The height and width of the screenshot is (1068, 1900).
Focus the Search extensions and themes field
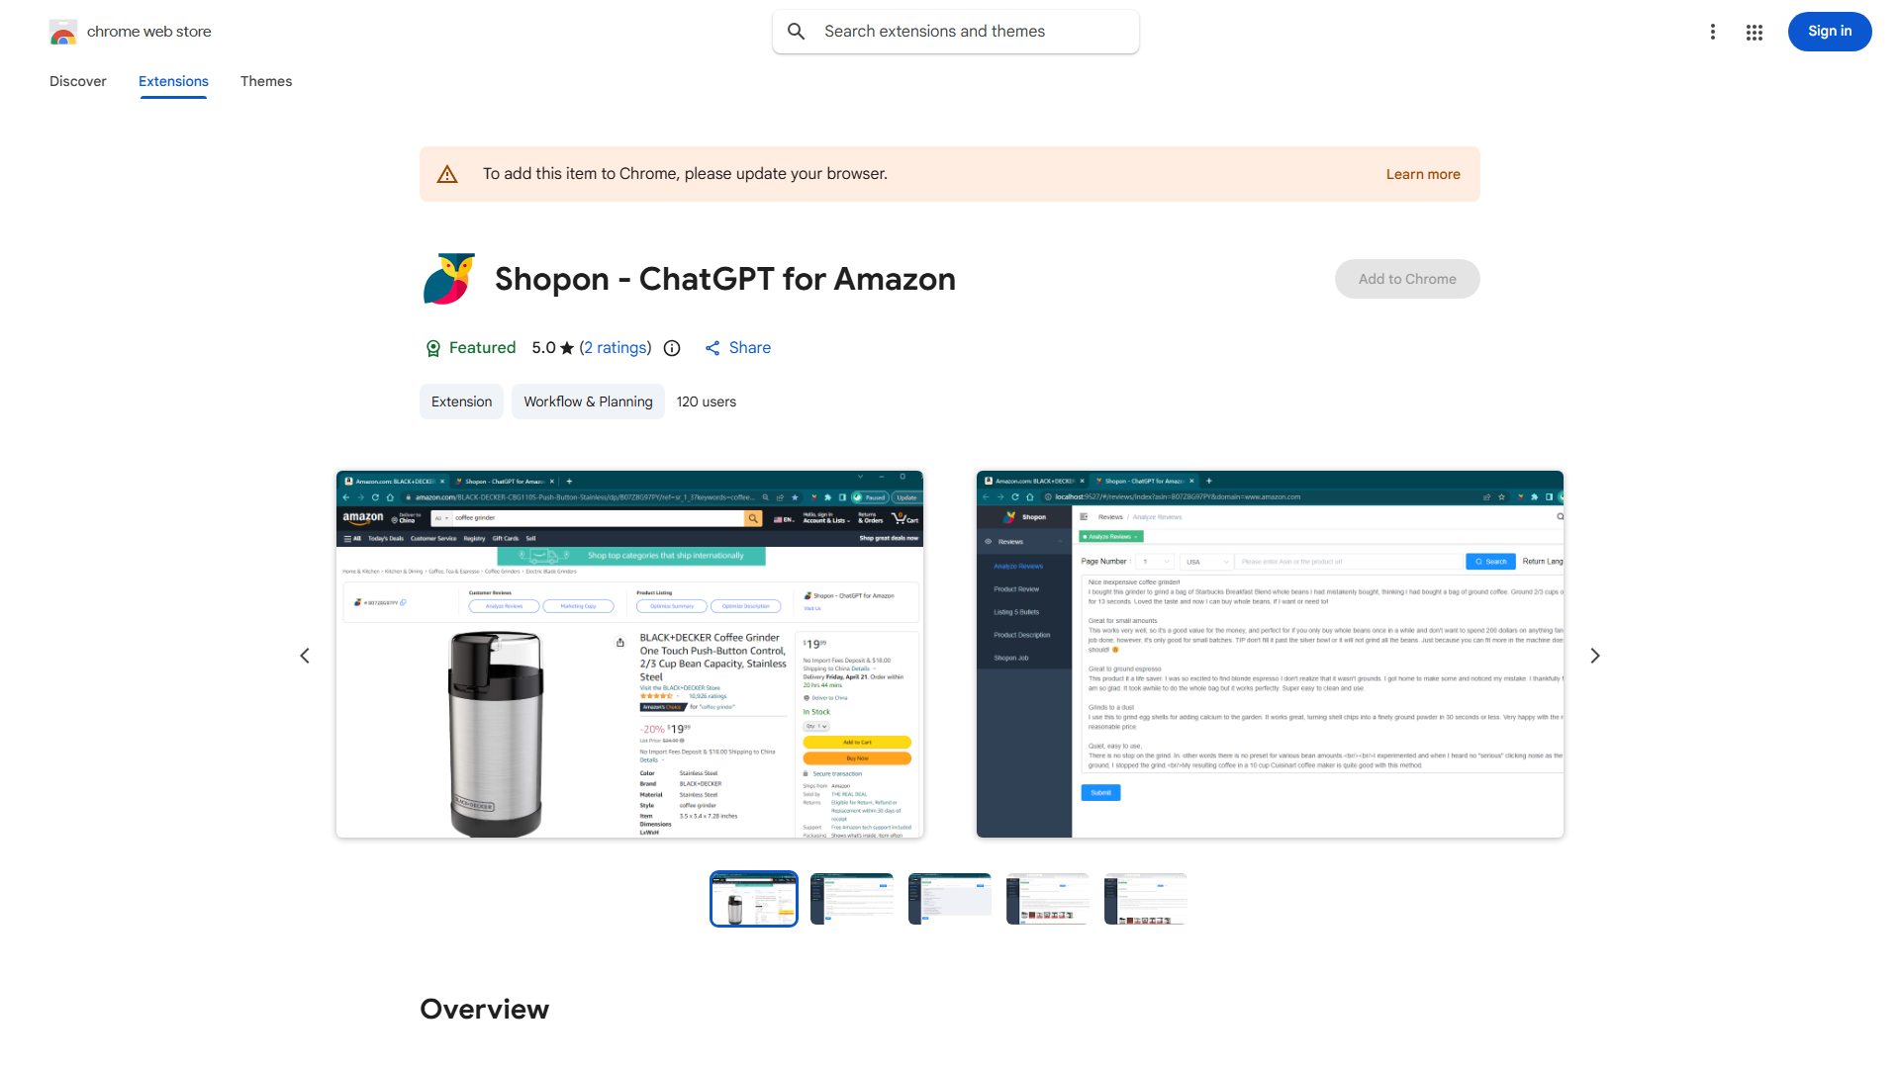(956, 32)
